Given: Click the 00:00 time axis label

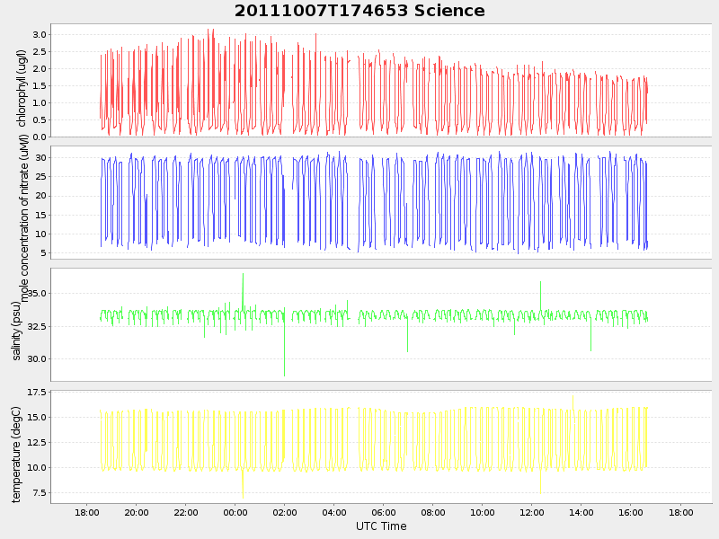Looking at the screenshot, I should pyautogui.click(x=235, y=512).
